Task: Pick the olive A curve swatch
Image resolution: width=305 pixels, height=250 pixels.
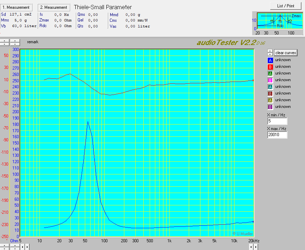Action: [x=270, y=100]
